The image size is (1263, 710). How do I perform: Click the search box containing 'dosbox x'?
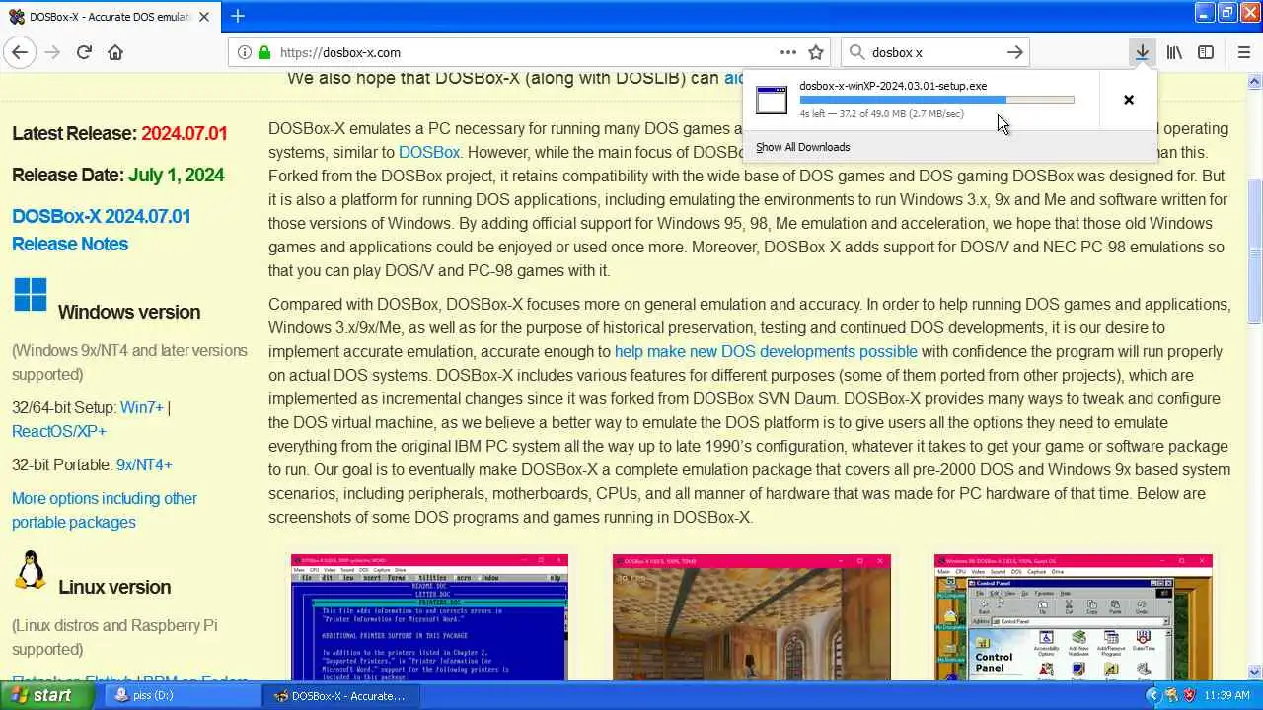tap(934, 52)
